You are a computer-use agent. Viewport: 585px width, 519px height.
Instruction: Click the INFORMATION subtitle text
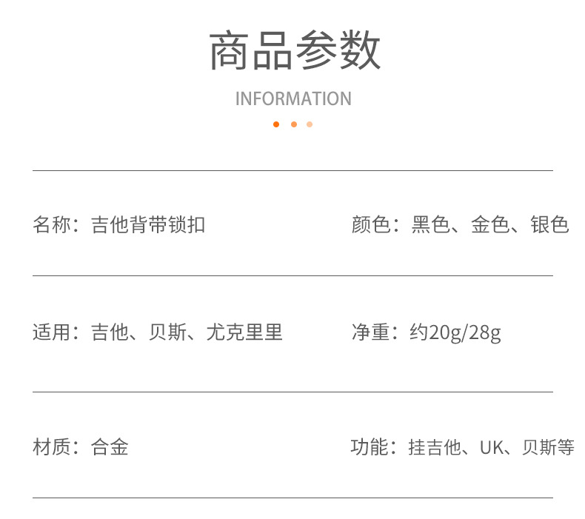pyautogui.click(x=293, y=98)
